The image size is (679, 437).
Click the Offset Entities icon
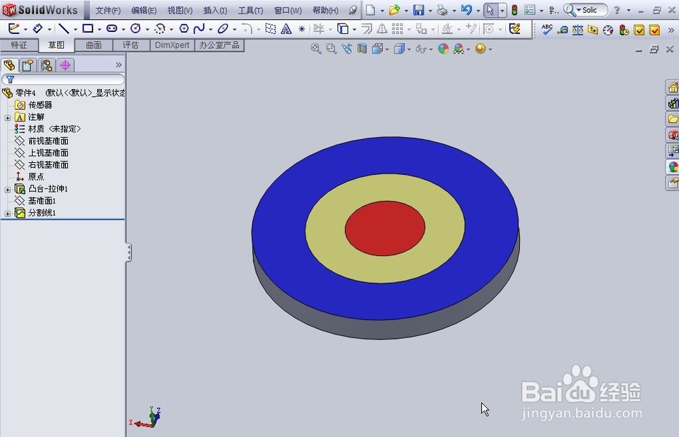coord(367,29)
